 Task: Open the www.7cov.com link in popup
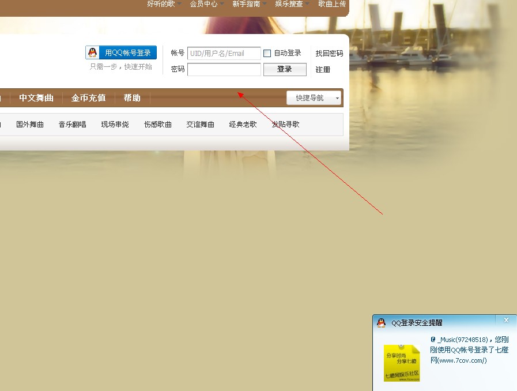[461, 360]
